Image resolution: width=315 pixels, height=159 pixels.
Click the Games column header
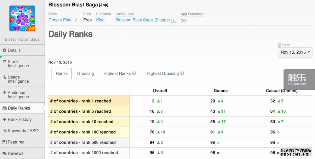pyautogui.click(x=220, y=91)
